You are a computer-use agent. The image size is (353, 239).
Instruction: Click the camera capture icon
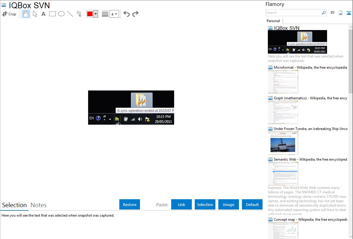332,13
